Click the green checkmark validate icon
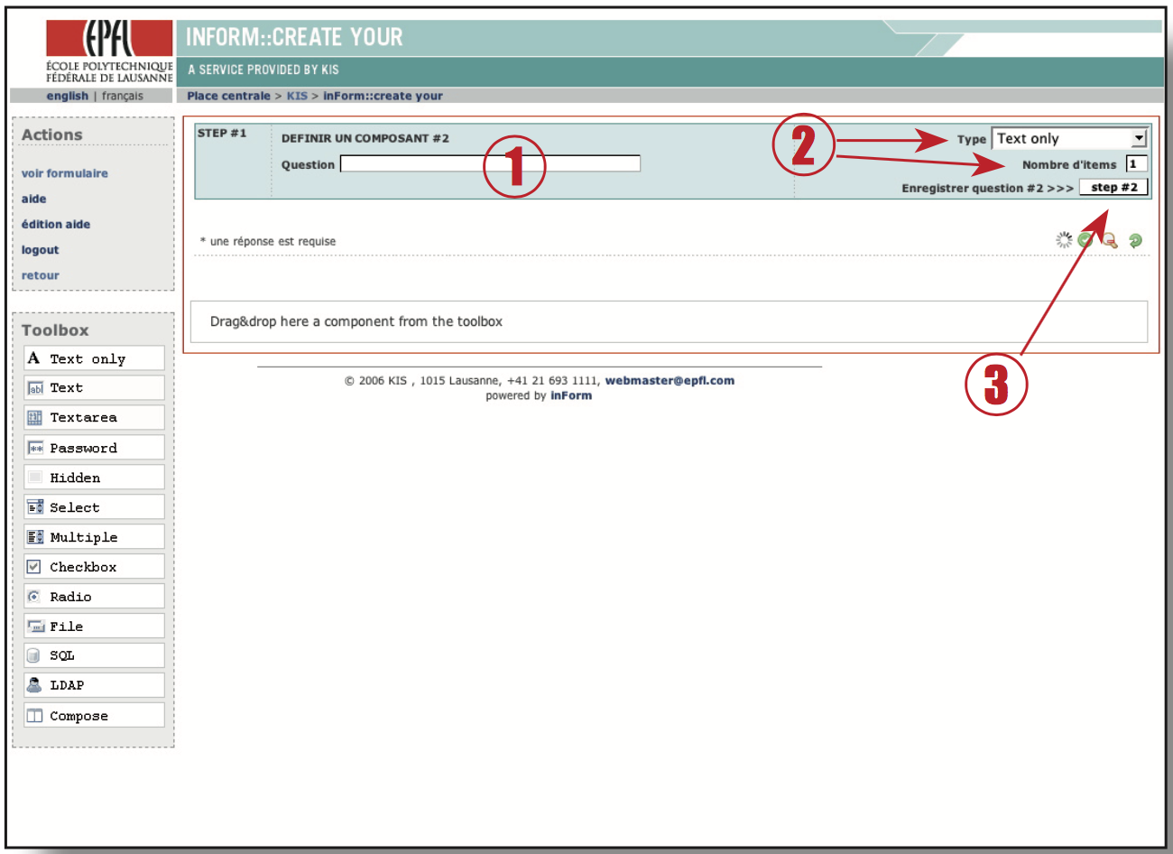 point(1085,240)
